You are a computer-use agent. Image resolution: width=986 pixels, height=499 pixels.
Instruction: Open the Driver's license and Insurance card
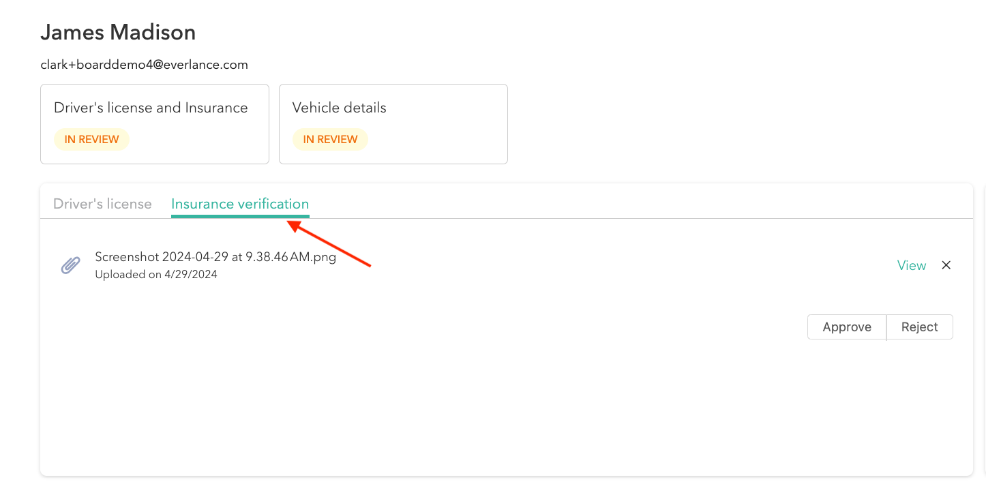pos(155,124)
